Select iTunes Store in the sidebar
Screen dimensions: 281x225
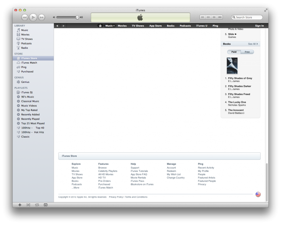point(33,58)
